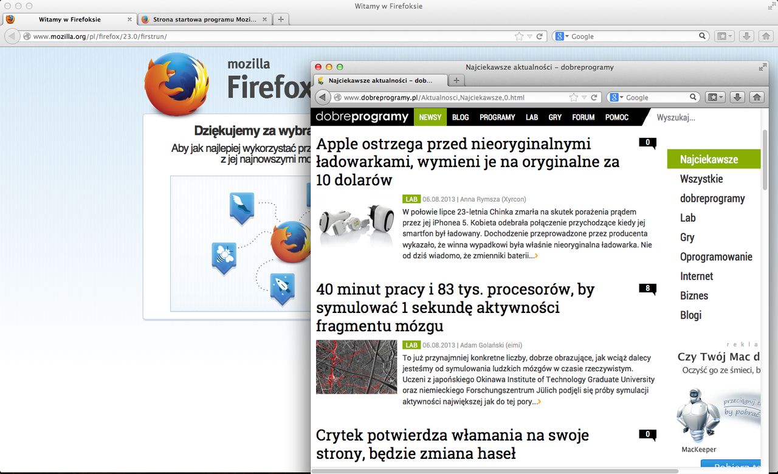This screenshot has width=778, height=474.
Task: Click the brain neurons thumbnail image
Action: pos(356,367)
